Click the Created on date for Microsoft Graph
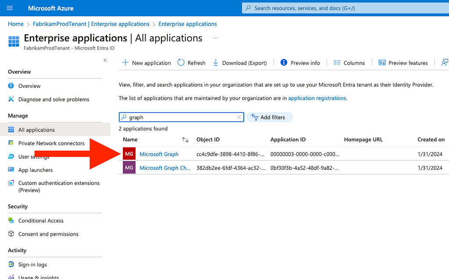449x279 pixels. coord(430,154)
